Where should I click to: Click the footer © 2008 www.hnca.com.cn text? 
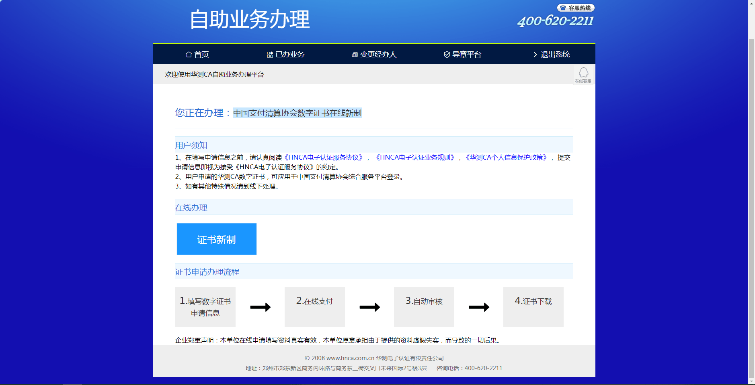[374, 358]
